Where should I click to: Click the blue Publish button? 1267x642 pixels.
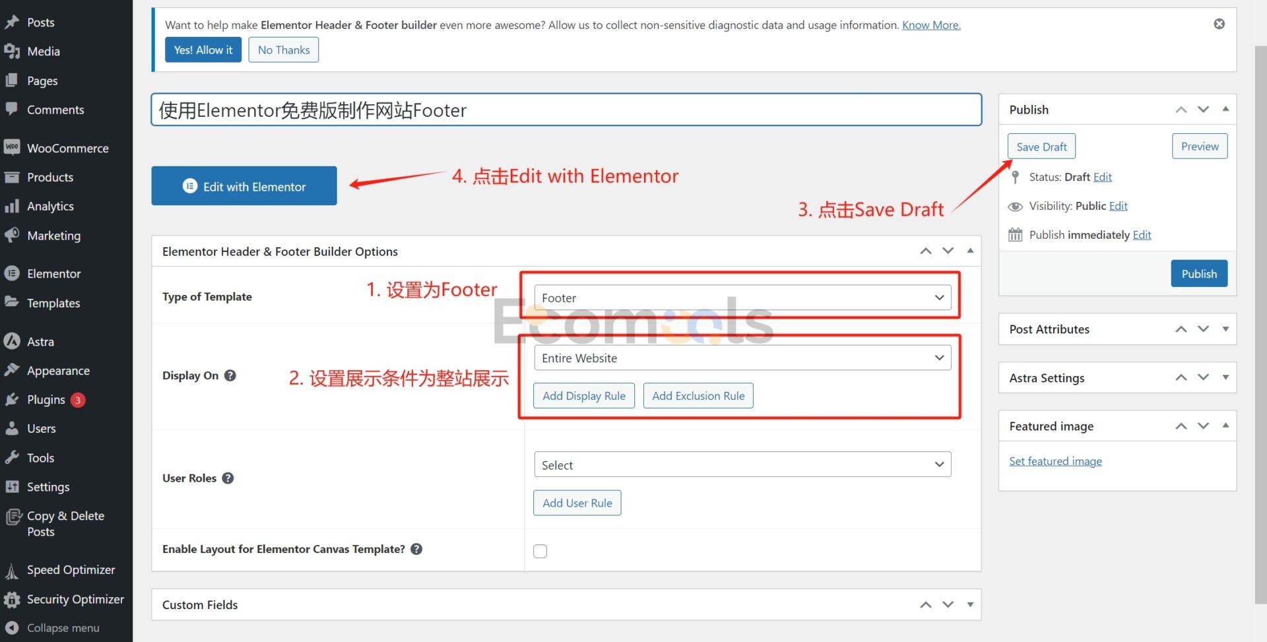(1199, 273)
